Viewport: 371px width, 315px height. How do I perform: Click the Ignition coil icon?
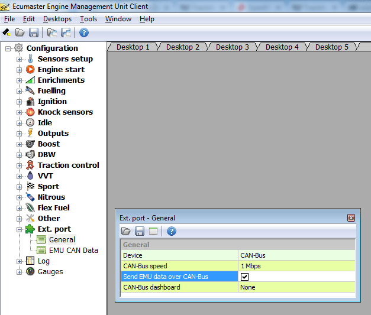coord(30,101)
